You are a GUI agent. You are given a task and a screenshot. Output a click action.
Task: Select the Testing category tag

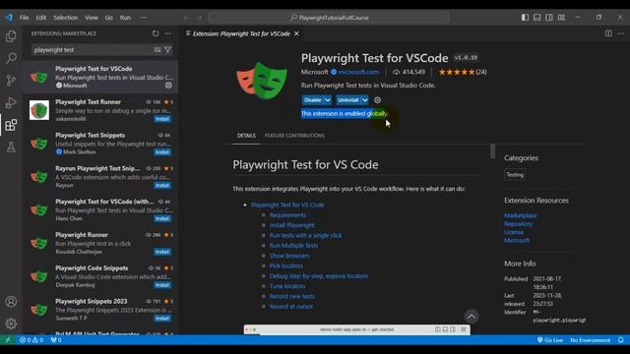[515, 175]
